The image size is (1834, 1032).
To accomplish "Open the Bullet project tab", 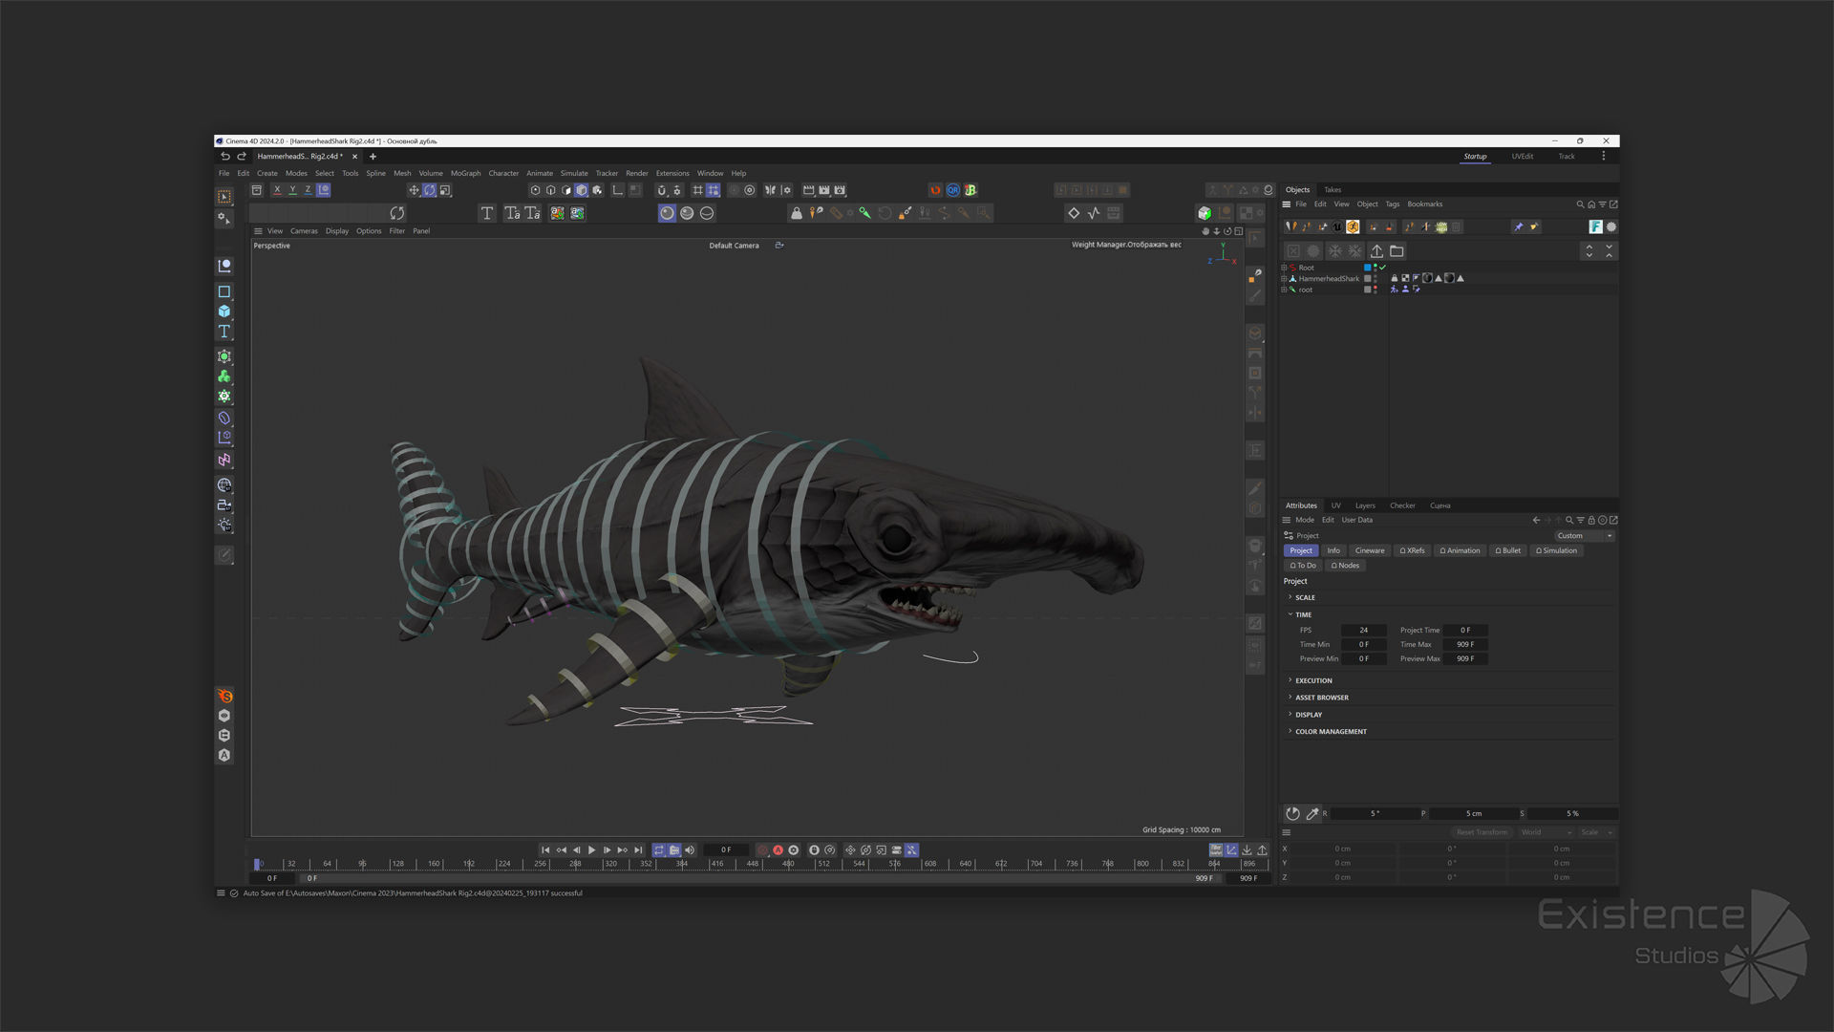I will tap(1508, 550).
